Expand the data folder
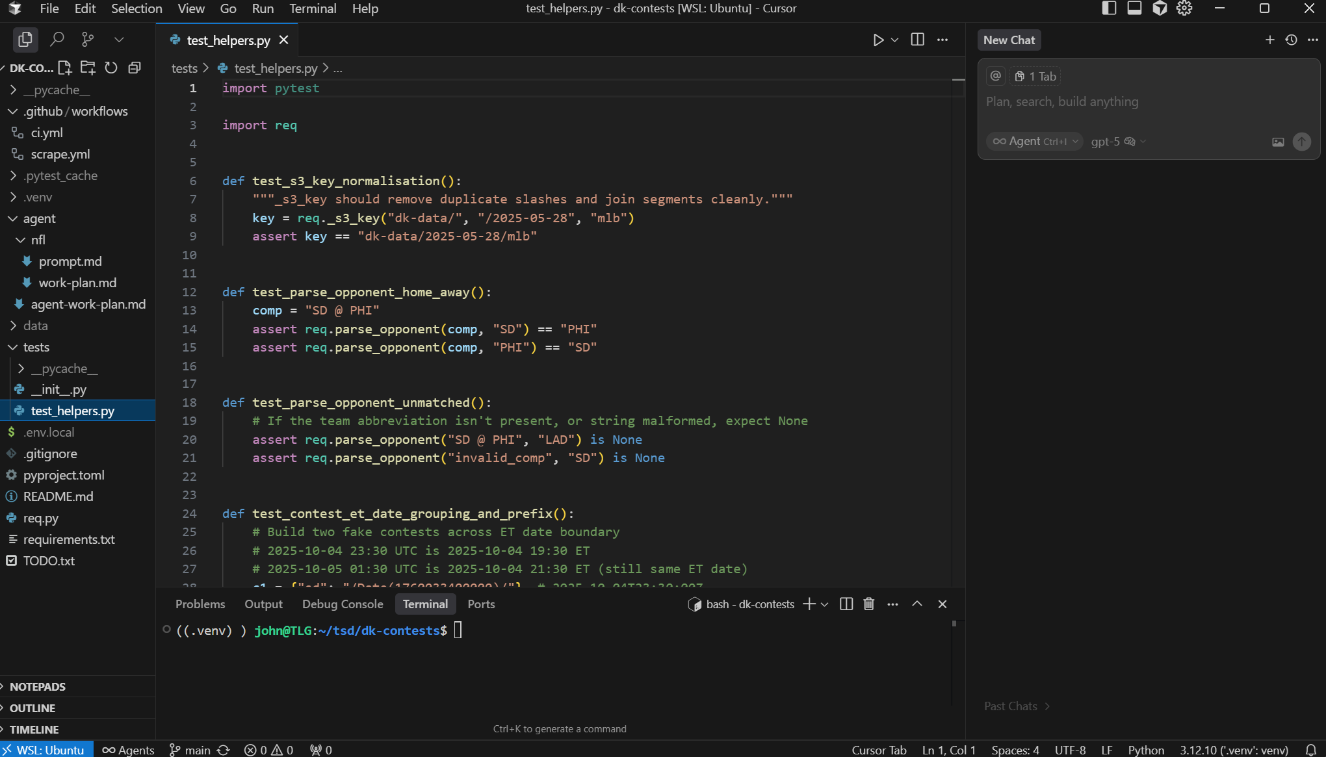The width and height of the screenshot is (1326, 757). [x=35, y=326]
